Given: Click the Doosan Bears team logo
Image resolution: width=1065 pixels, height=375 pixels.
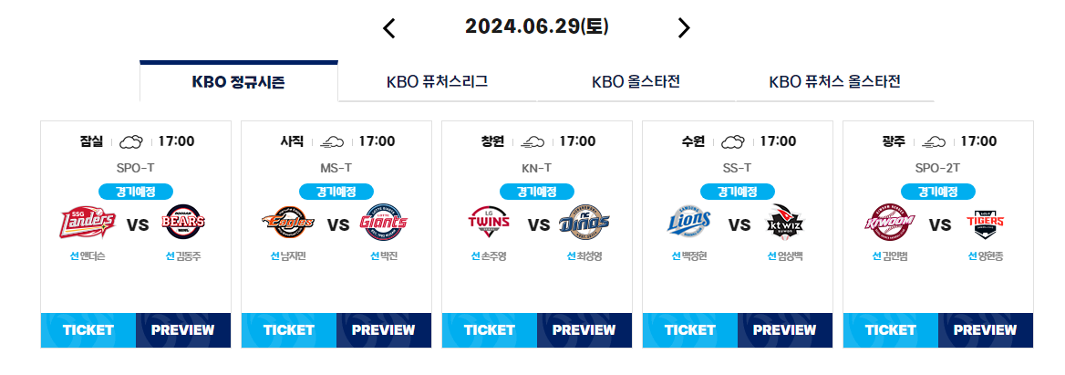Looking at the screenshot, I should 184,222.
